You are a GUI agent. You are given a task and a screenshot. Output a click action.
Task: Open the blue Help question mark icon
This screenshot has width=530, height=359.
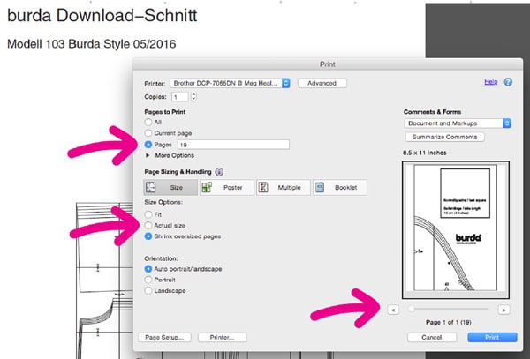tap(508, 82)
